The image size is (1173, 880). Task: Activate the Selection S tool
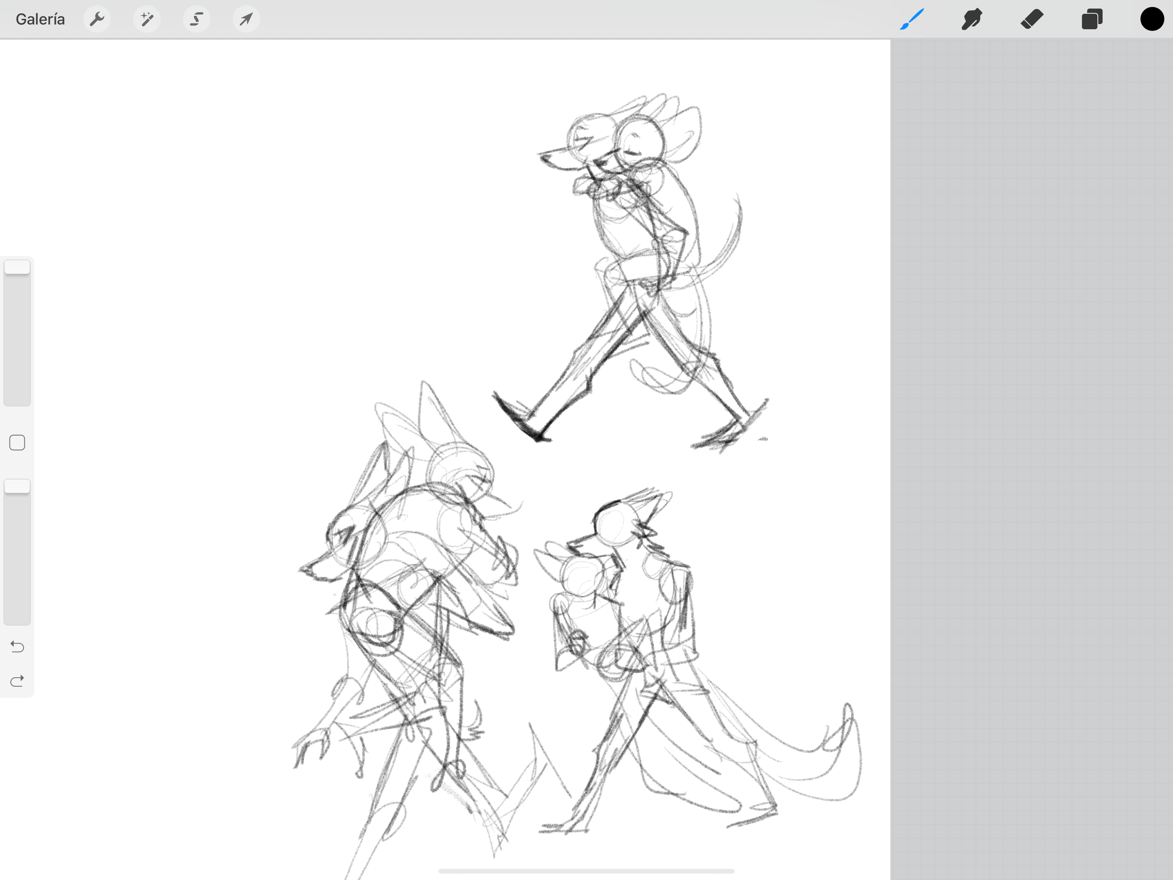[197, 20]
